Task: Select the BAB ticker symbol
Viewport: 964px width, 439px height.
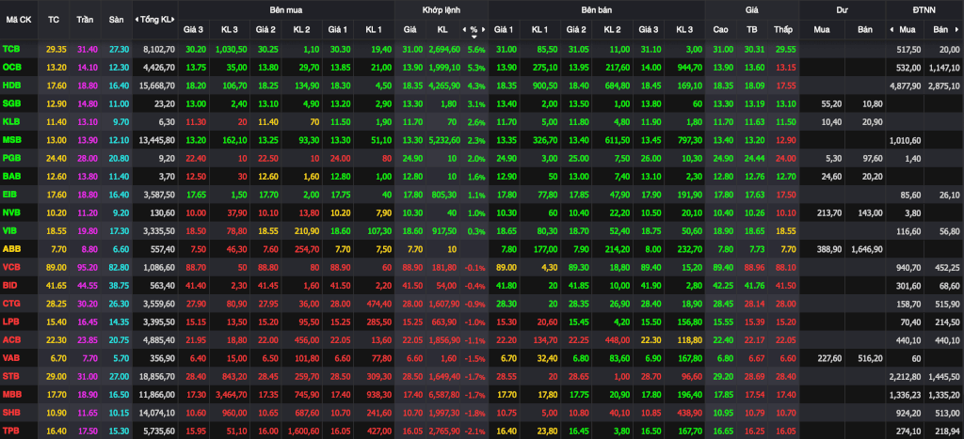Action: click(11, 176)
